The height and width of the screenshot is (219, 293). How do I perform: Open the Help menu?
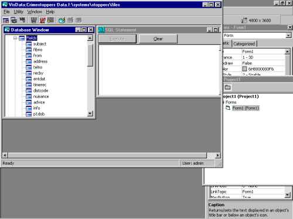[50, 12]
